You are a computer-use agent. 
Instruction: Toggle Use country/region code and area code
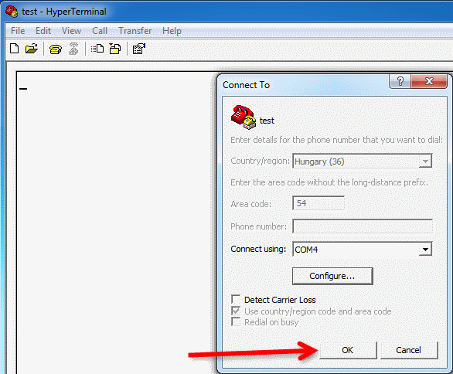[x=236, y=311]
